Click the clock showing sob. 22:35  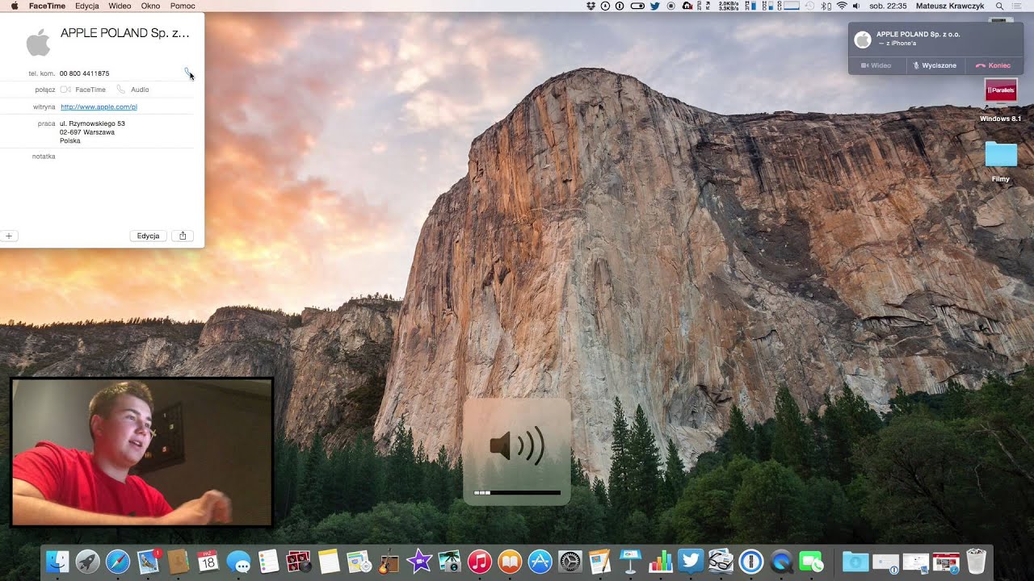pos(888,6)
